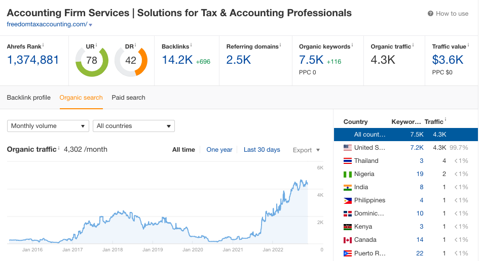Click the Philippines flag icon
Image resolution: width=483 pixels, height=261 pixels.
tap(348, 200)
